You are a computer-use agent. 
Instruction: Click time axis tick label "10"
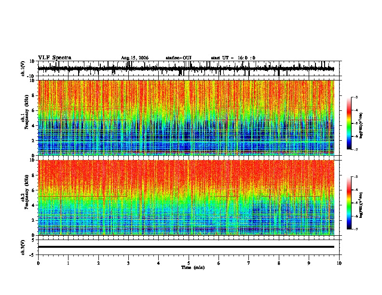[339, 263]
